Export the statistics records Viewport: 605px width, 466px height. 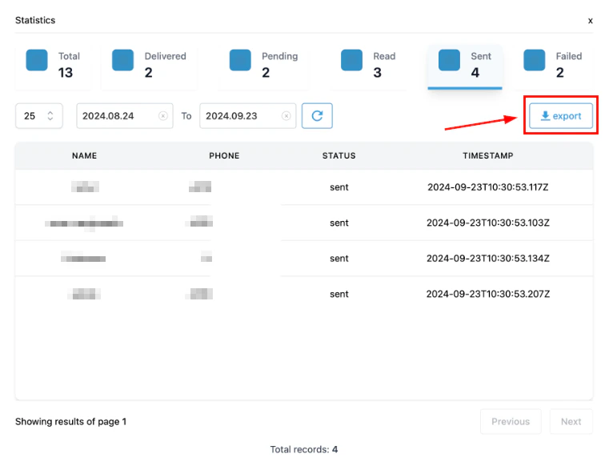(x=561, y=116)
